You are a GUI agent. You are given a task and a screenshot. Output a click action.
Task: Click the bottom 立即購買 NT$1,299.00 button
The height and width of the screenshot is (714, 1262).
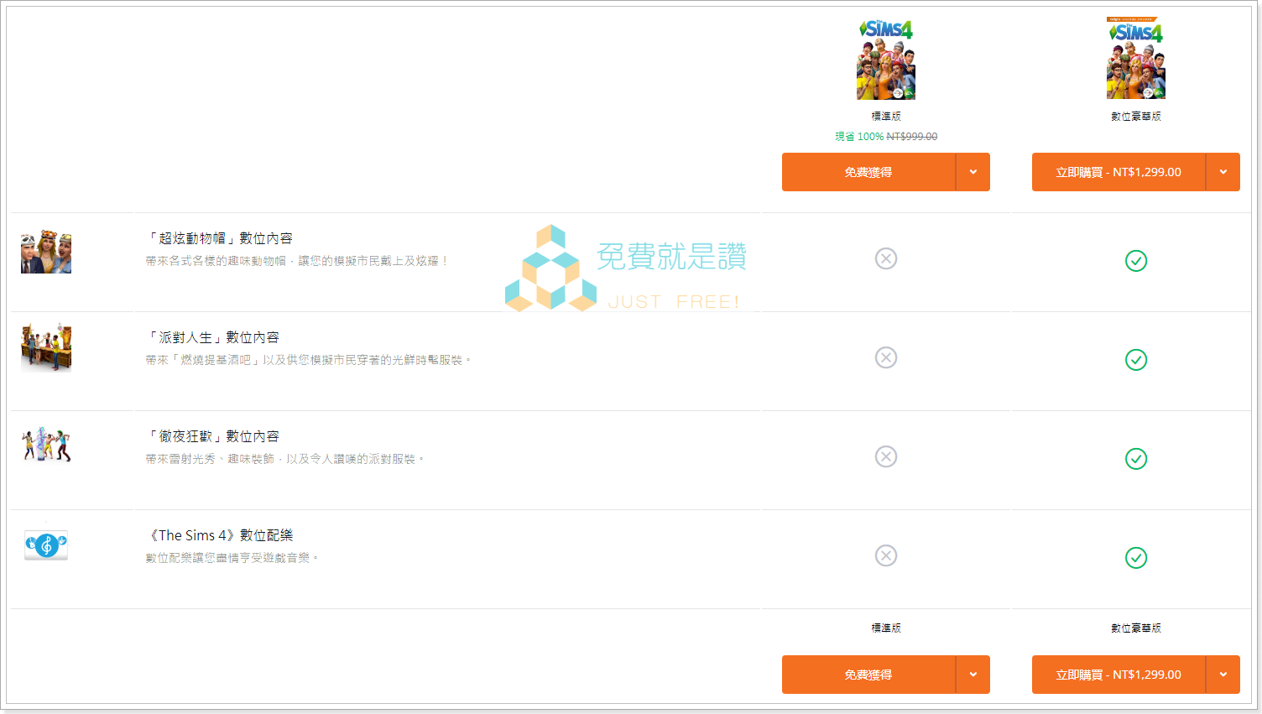click(1118, 675)
